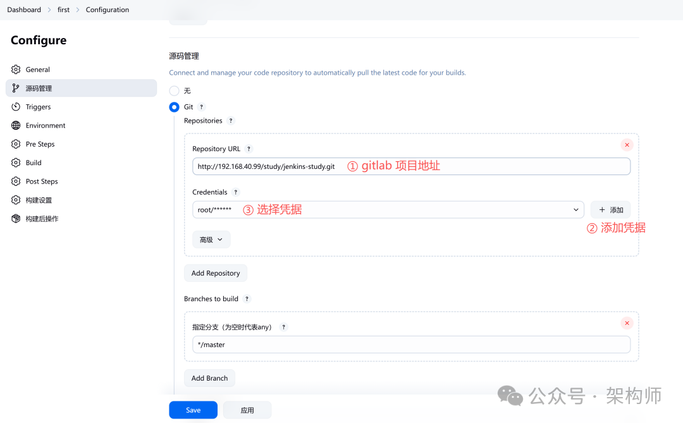Focus the */master branch specifier field
Screen dimensions: 683x423
coord(412,345)
